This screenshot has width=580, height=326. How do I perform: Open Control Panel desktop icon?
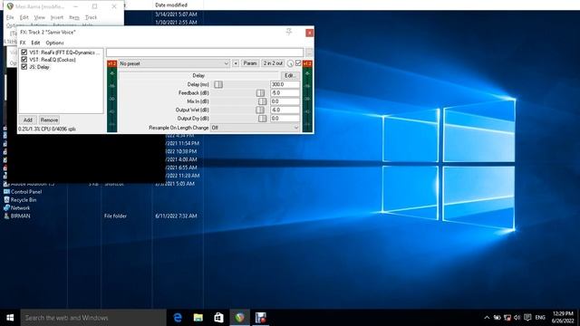click(23, 192)
